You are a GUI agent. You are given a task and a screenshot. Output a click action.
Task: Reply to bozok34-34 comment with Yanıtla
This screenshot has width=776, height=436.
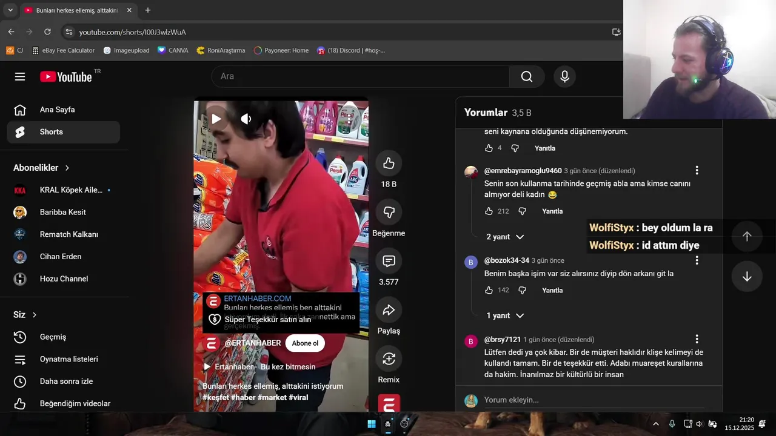[x=552, y=290]
